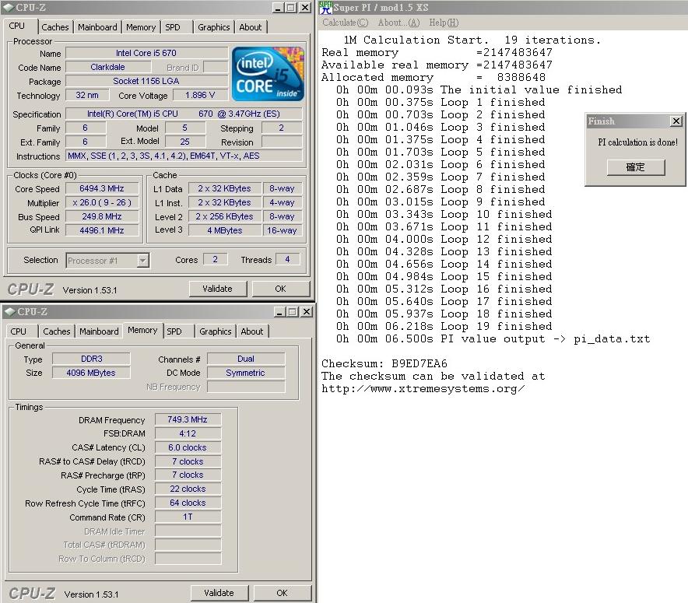Open About menu in Super PI
The height and width of the screenshot is (603, 688).
[398, 23]
